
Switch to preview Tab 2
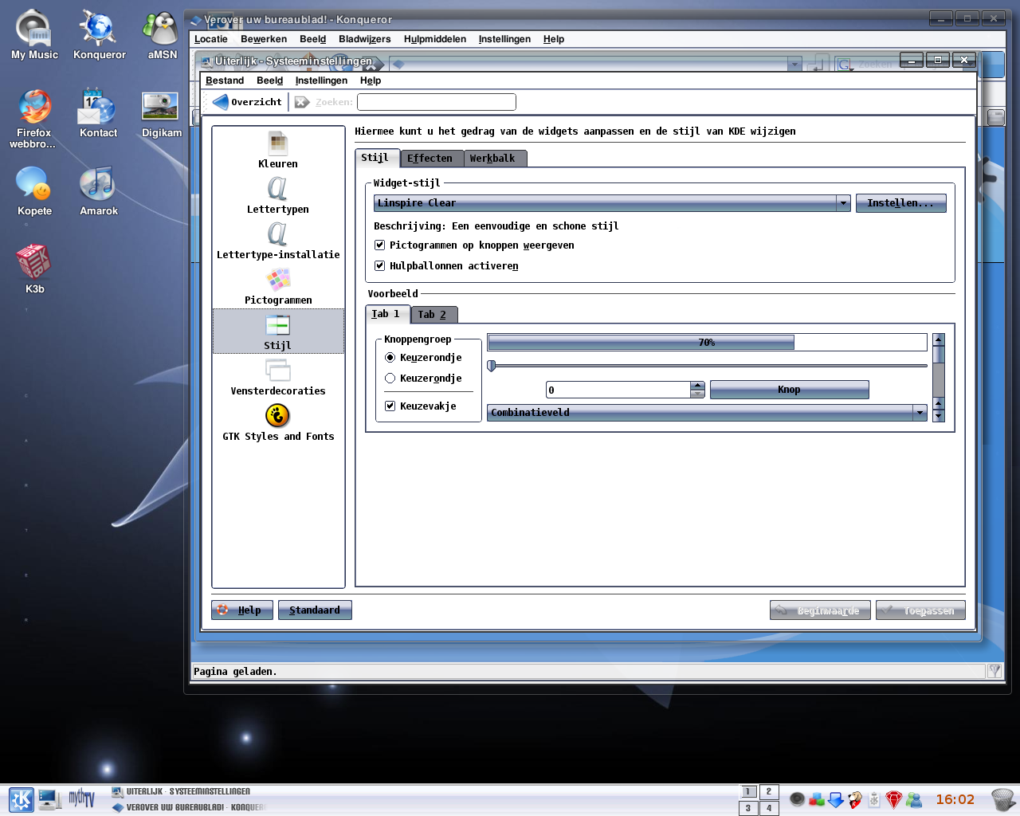(x=433, y=315)
